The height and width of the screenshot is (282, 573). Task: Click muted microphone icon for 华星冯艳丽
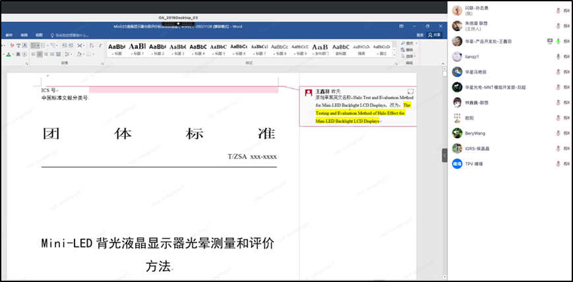(x=558, y=72)
